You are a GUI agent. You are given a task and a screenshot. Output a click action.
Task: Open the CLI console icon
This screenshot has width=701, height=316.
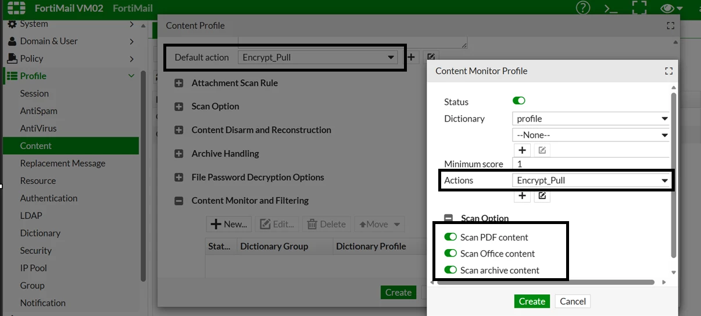click(x=611, y=8)
